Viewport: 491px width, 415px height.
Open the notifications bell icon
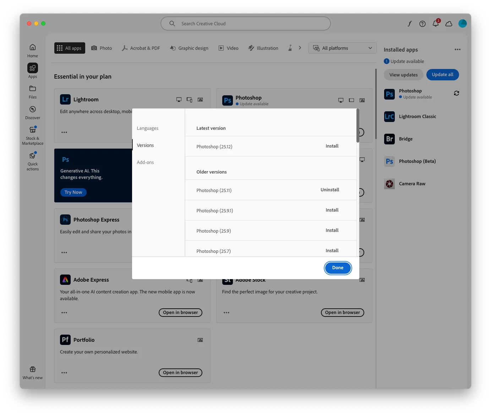pyautogui.click(x=436, y=23)
